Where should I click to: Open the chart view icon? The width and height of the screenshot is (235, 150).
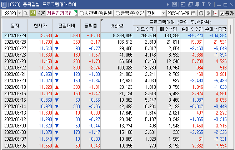[215, 13]
